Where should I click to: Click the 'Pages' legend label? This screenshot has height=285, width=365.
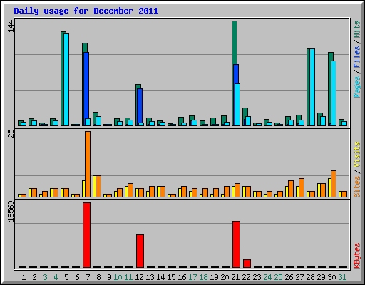357,87
